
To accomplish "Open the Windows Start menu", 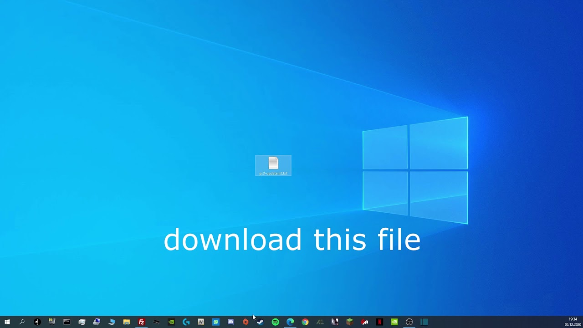I will tap(7, 322).
